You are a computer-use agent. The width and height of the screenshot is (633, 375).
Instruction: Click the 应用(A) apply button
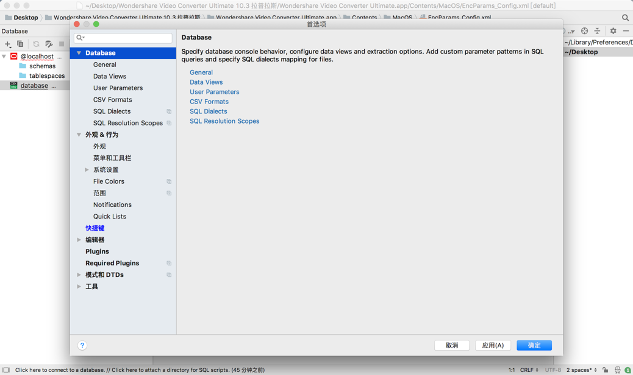[x=493, y=345]
